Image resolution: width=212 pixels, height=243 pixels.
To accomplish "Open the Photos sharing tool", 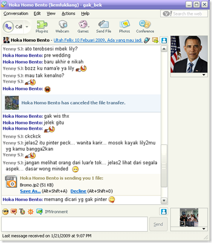I will [x=124, y=27].
